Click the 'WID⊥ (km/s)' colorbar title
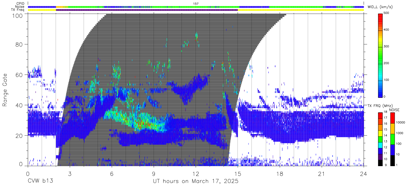Image resolution: width=409 pixels, height=188 pixels. pyautogui.click(x=380, y=7)
